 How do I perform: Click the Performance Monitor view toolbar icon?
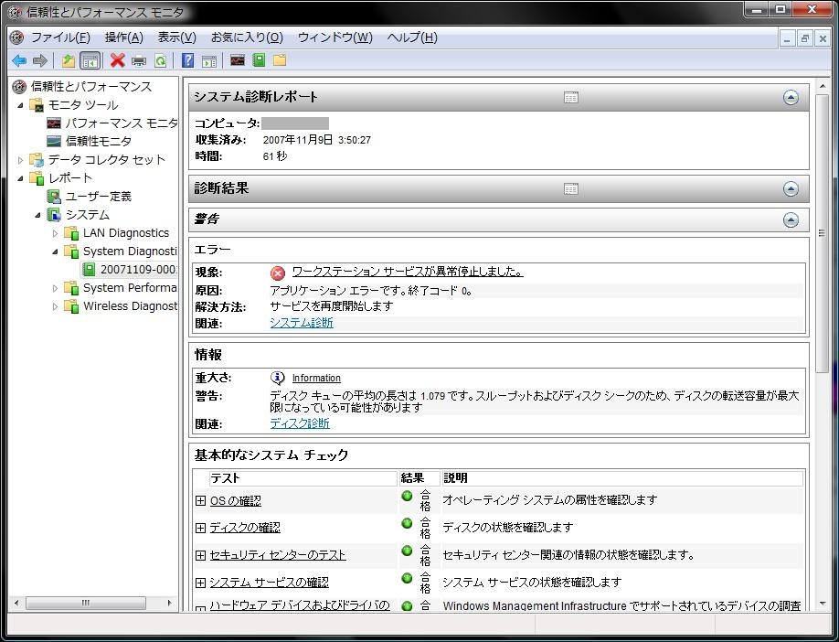click(238, 60)
